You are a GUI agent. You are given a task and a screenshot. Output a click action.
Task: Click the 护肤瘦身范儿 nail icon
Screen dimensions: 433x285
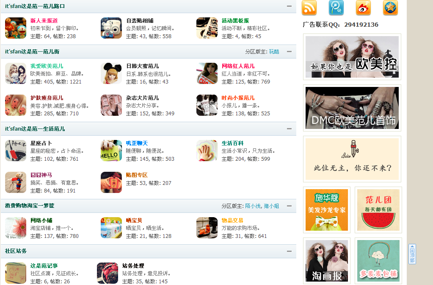click(16, 105)
